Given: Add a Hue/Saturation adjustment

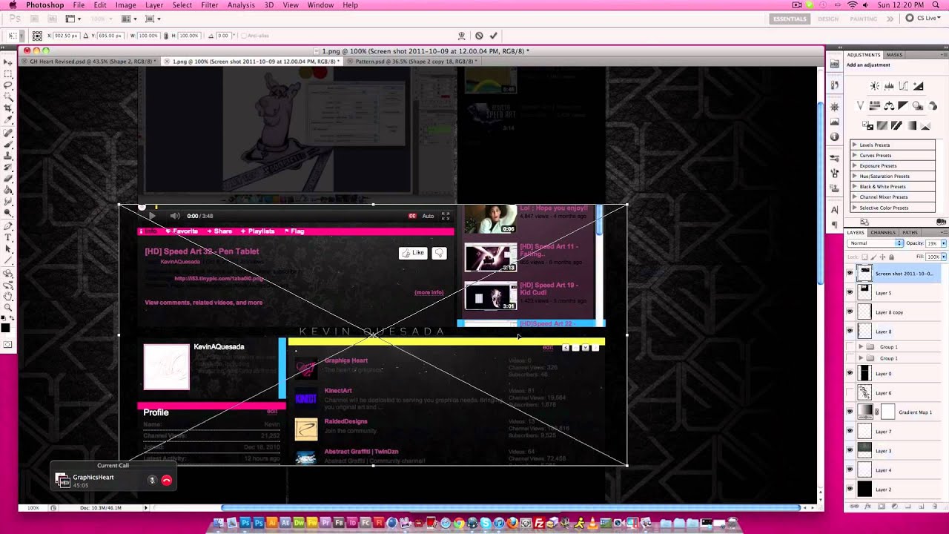Looking at the screenshot, I should point(875,106).
